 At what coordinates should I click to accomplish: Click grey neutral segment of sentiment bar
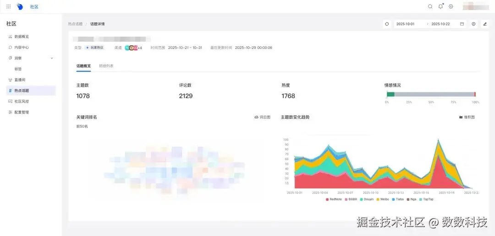pos(434,94)
